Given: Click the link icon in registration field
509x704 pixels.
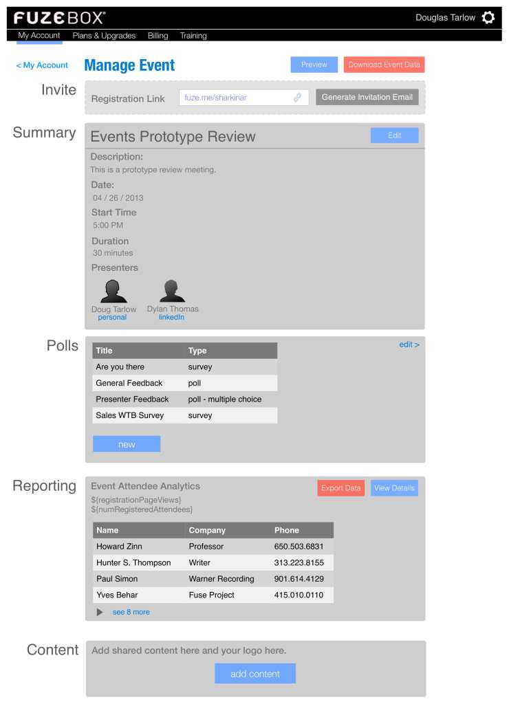Looking at the screenshot, I should [297, 98].
